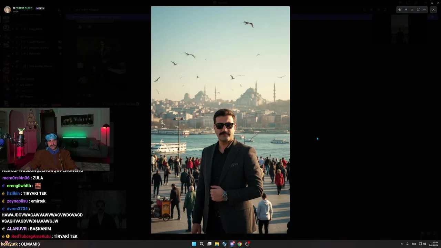Image resolution: width=441 pixels, height=248 pixels.
Task: Click the username RedTuborgAmaKutu in chat
Action: click(31, 236)
